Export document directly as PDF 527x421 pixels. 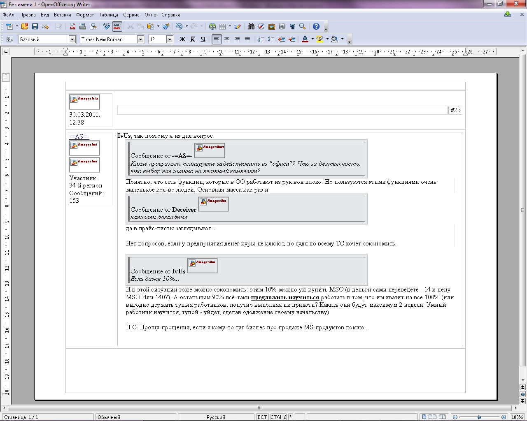click(x=72, y=26)
